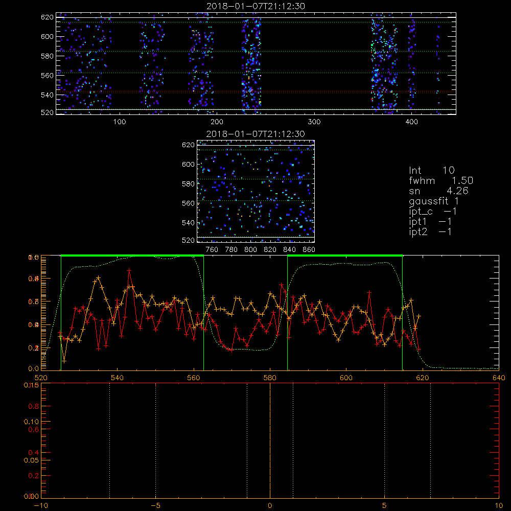
Task: Select the 'ipt_c -1' parameter text
Action: pyautogui.click(x=433, y=212)
